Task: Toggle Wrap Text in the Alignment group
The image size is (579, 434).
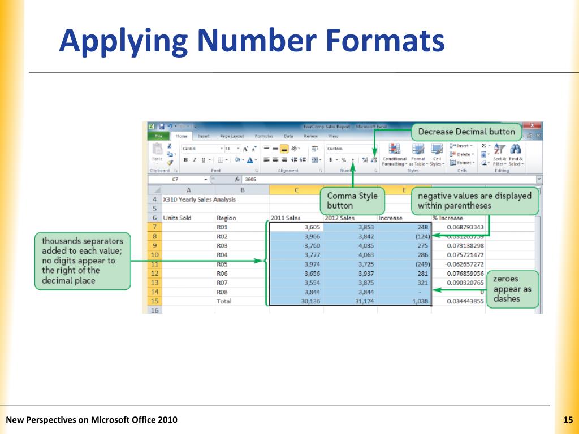Action: click(x=314, y=149)
